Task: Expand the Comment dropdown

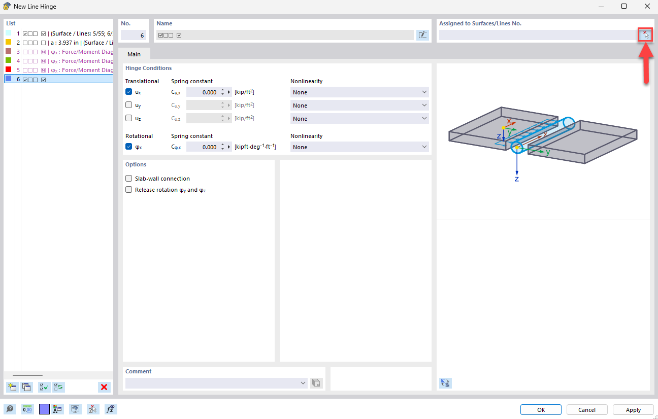Action: (x=303, y=383)
